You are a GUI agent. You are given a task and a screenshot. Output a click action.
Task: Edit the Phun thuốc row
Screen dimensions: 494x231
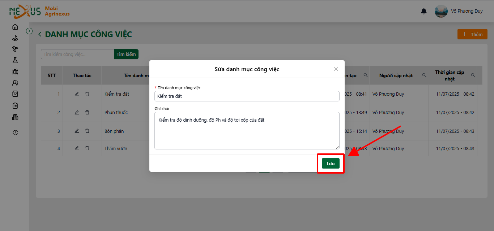[77, 112]
